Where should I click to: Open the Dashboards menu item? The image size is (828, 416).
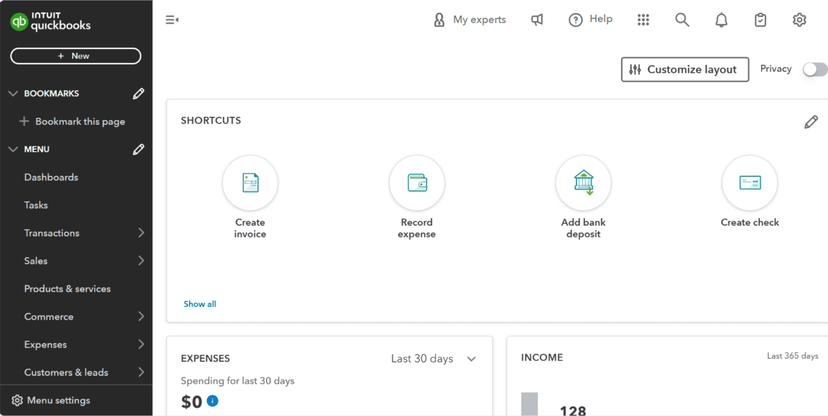(x=51, y=177)
